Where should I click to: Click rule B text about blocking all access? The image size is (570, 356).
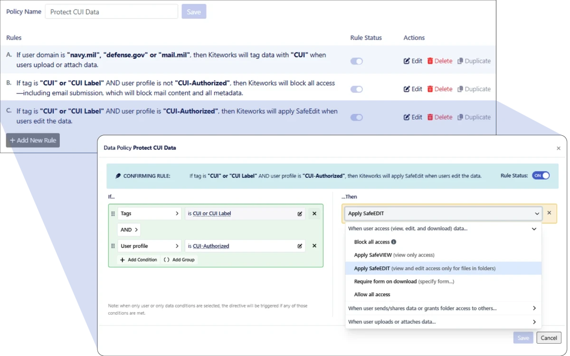click(x=176, y=88)
